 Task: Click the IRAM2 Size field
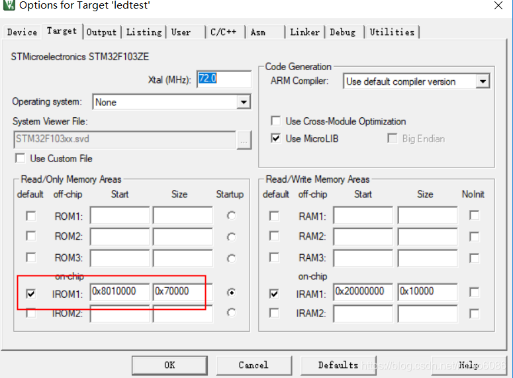(428, 314)
